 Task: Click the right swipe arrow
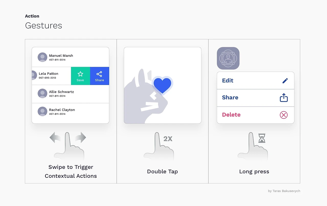pos(80,138)
